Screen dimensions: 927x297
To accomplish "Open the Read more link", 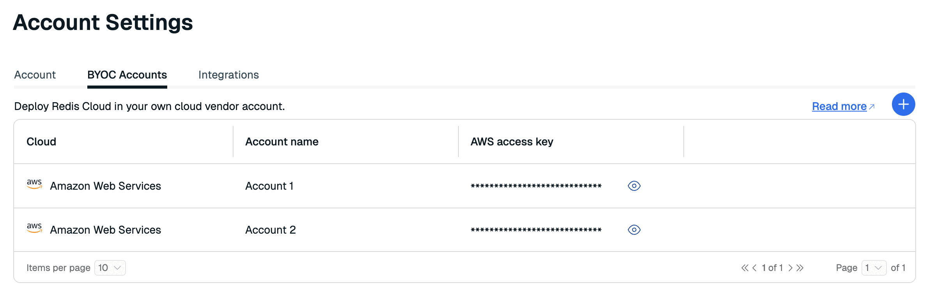I will tap(839, 106).
